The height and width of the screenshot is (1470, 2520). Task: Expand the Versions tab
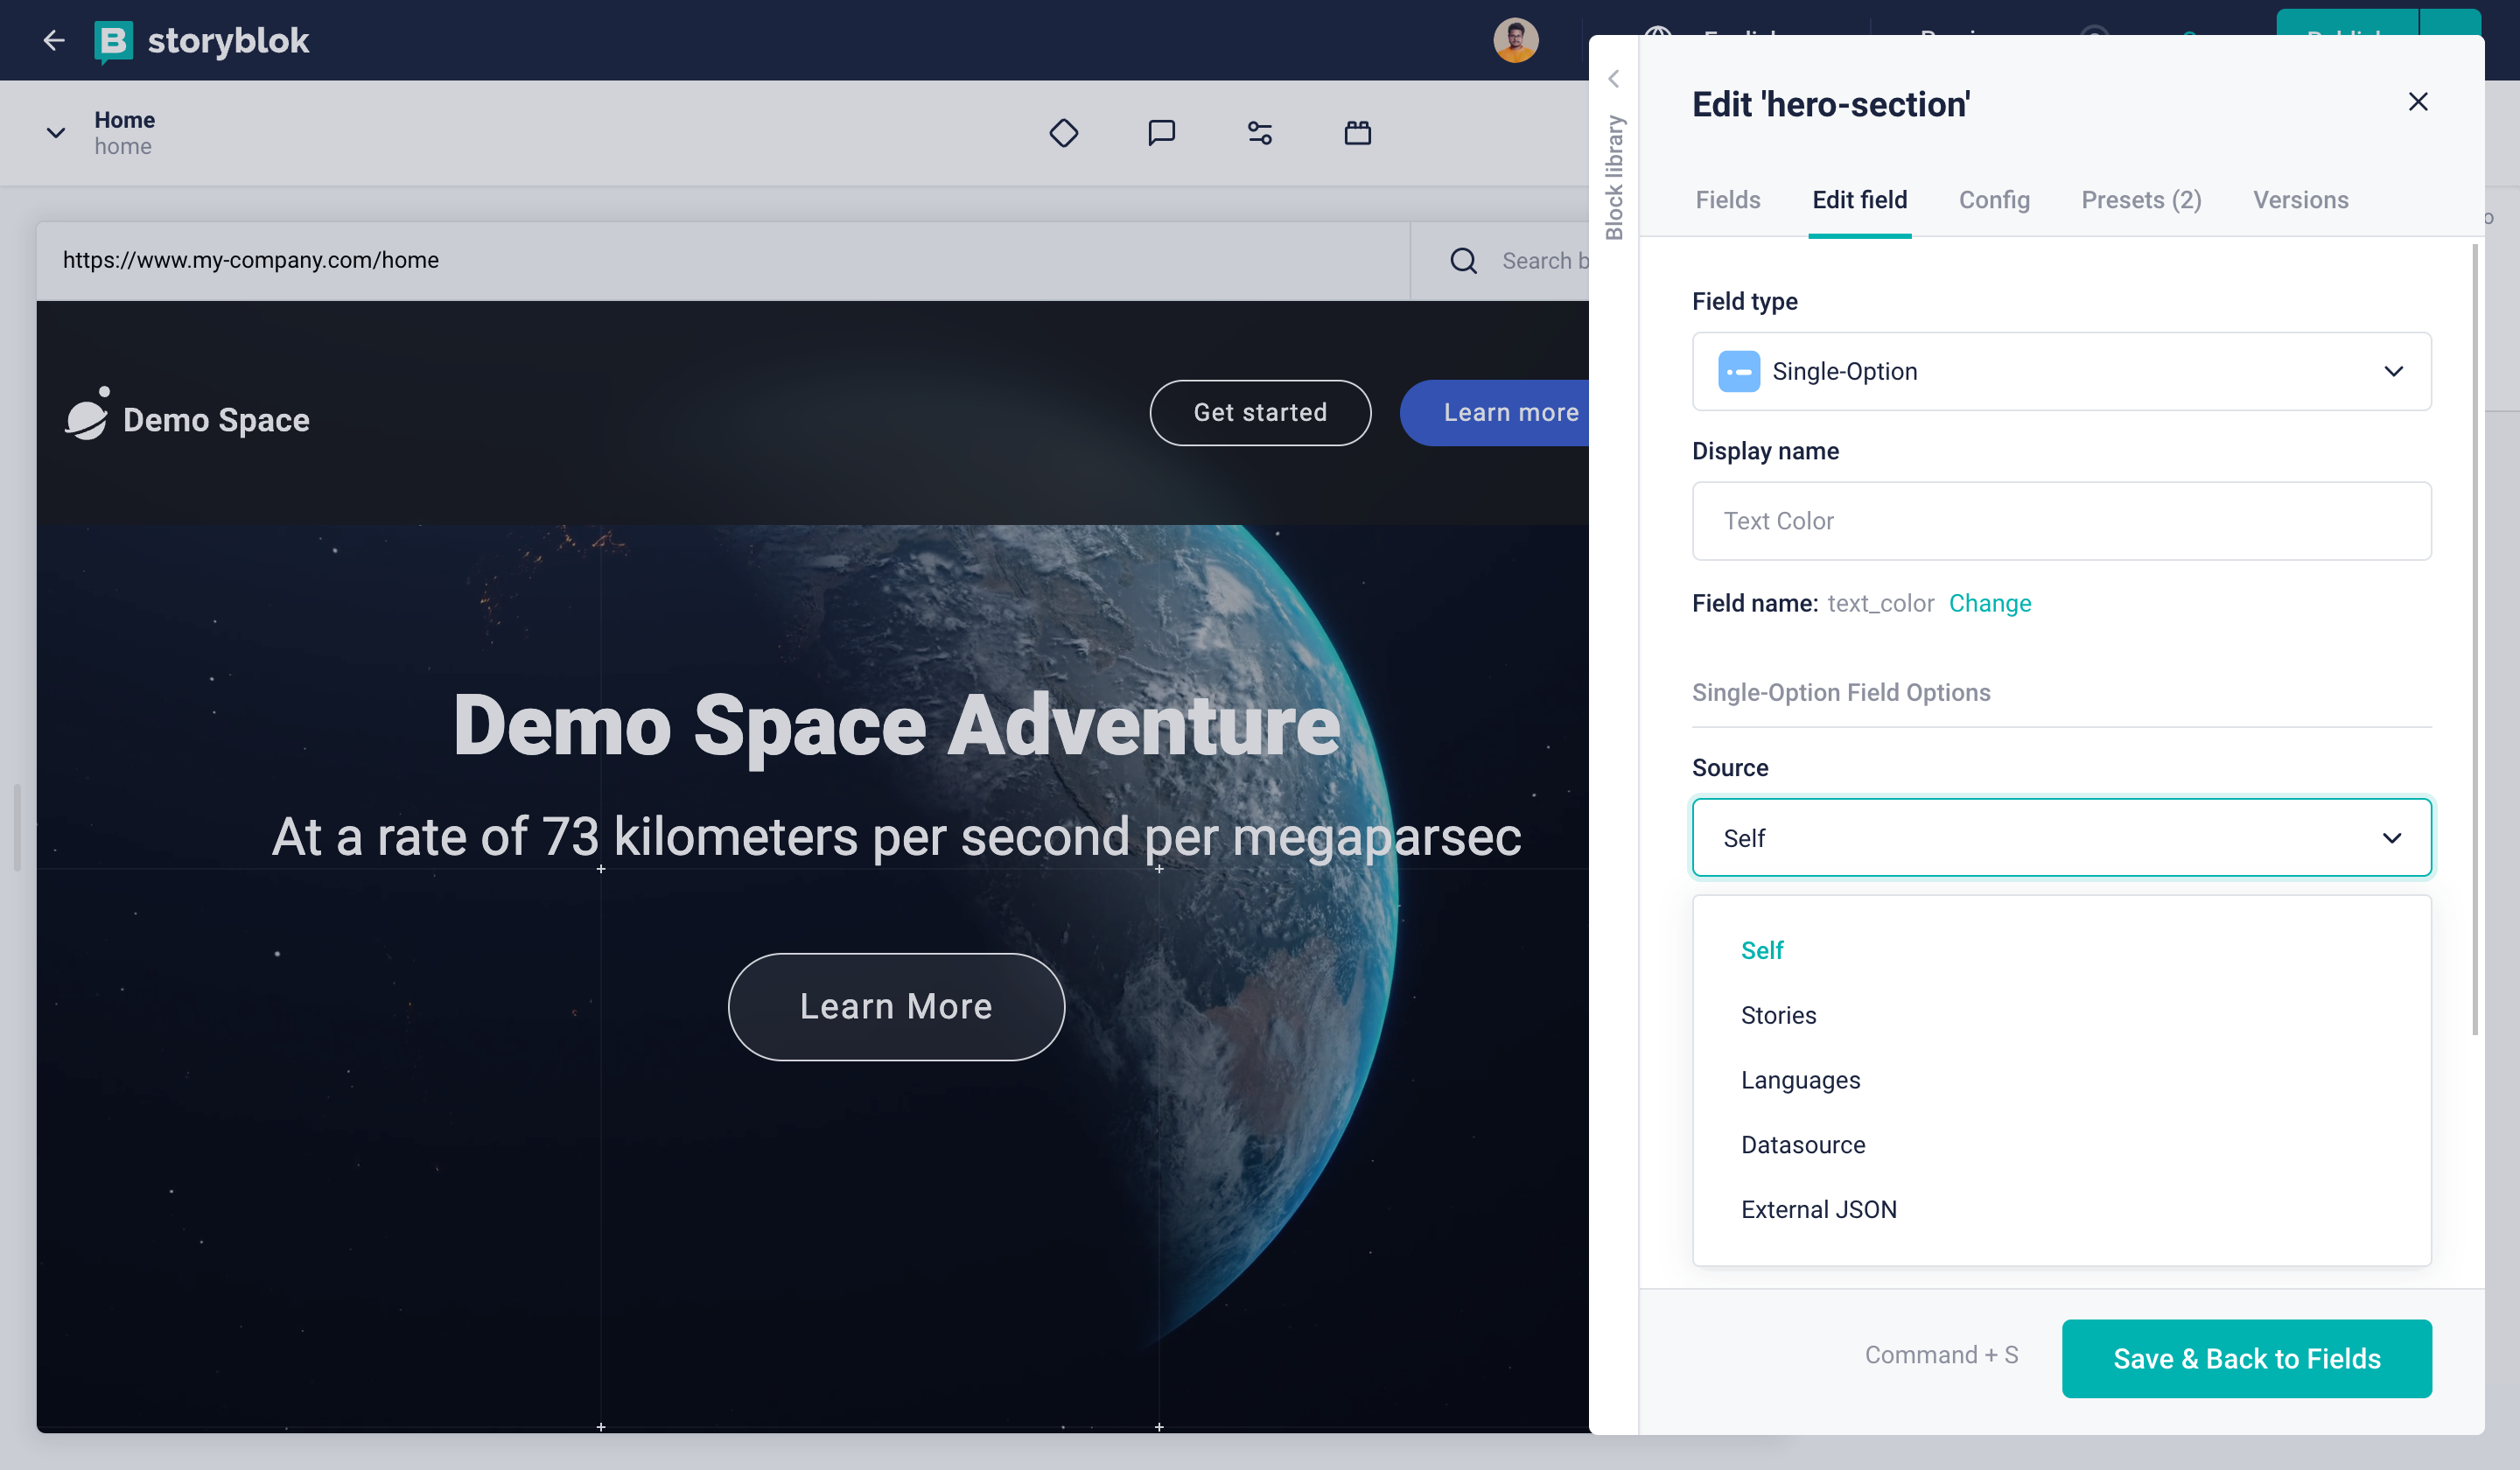pyautogui.click(x=2301, y=199)
